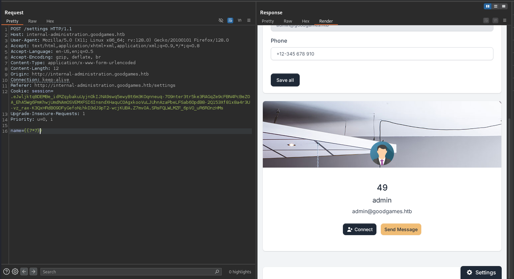
Task: Toggle word wrap icon in Response panel
Action: point(486,20)
